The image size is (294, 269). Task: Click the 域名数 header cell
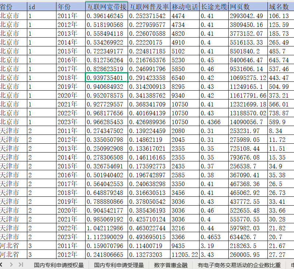pos(280,7)
